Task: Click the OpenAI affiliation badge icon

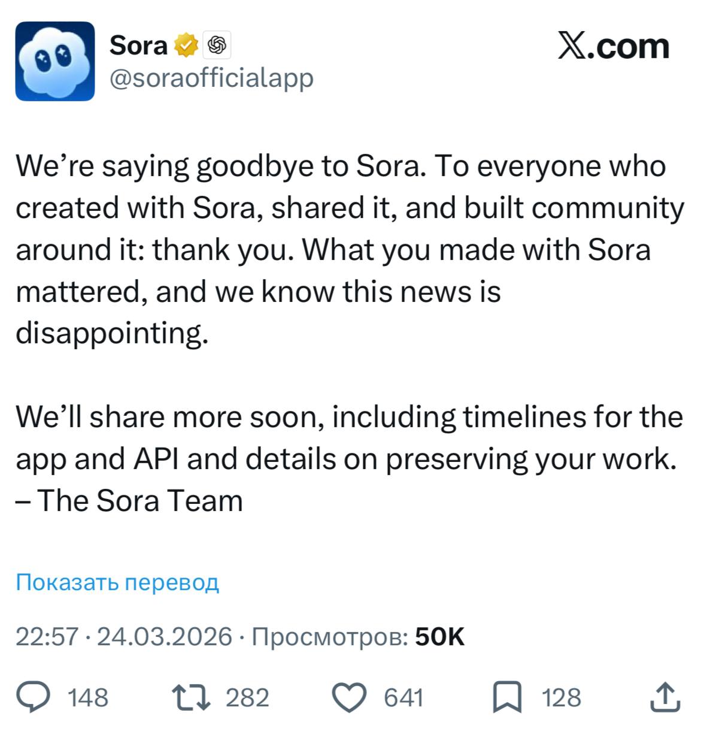Action: tap(217, 46)
